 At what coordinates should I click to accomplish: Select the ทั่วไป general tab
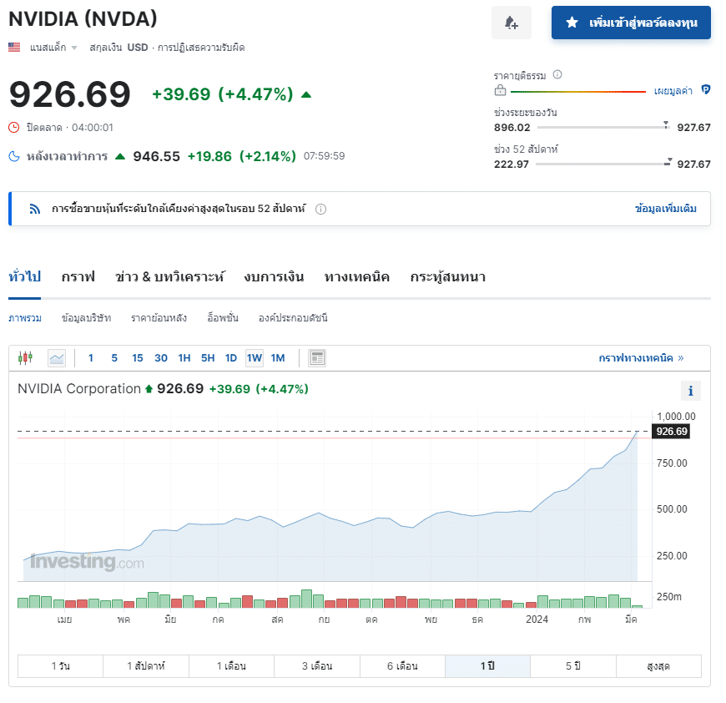pos(24,277)
